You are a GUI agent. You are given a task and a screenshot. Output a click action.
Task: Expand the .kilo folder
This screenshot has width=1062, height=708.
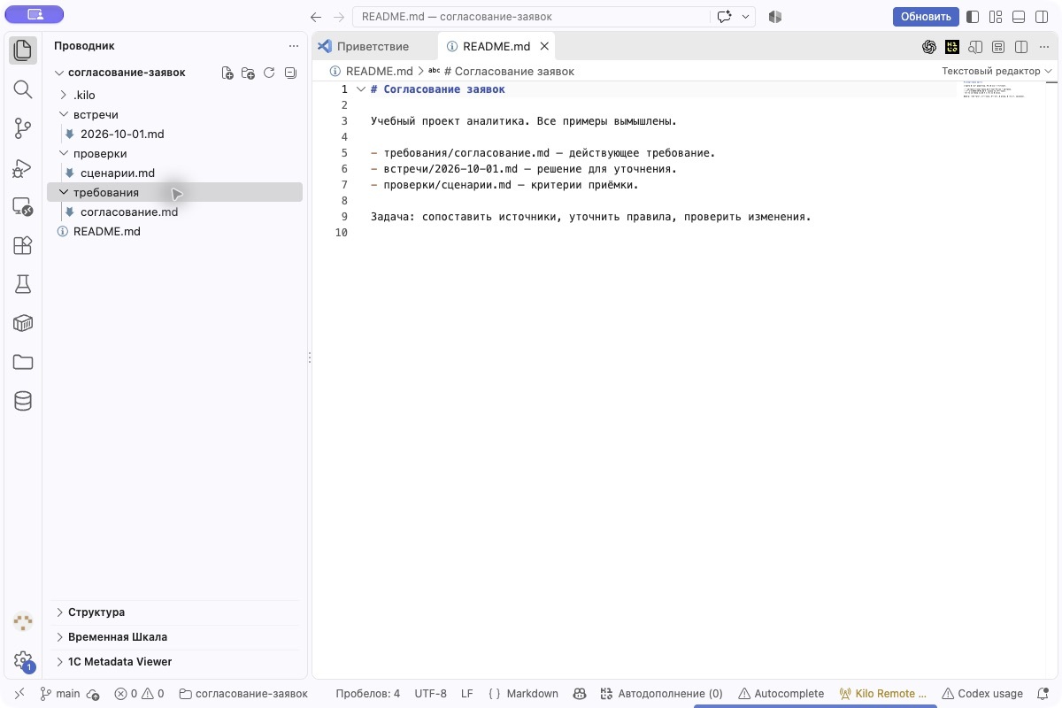64,95
